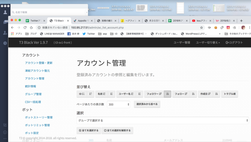Open a new tab with the plus icon
The image size is (251, 142).
pyautogui.click(x=241, y=21)
